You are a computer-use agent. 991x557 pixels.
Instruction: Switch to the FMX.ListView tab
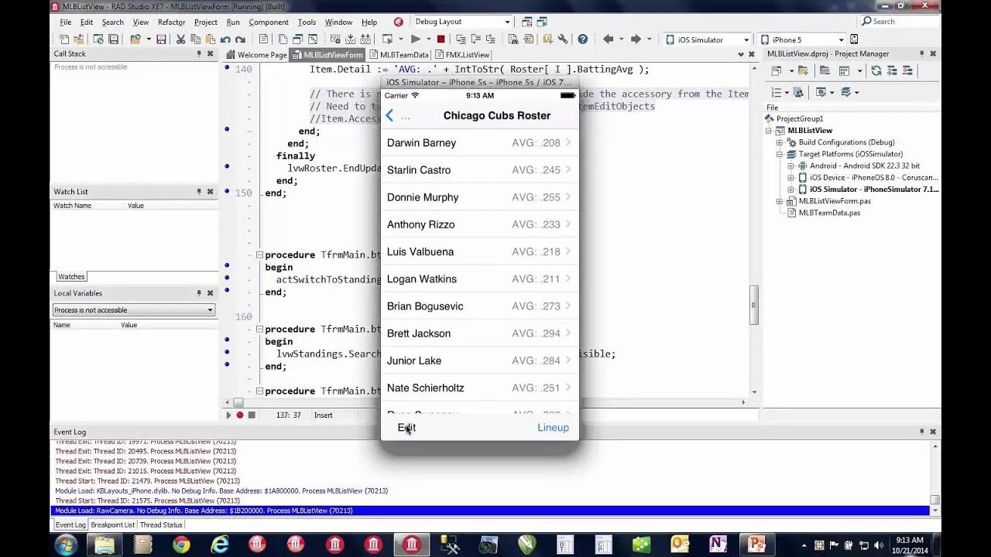(x=461, y=55)
